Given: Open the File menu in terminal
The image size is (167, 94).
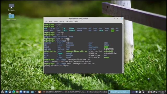Looking at the screenshot, I should pos(46,21).
